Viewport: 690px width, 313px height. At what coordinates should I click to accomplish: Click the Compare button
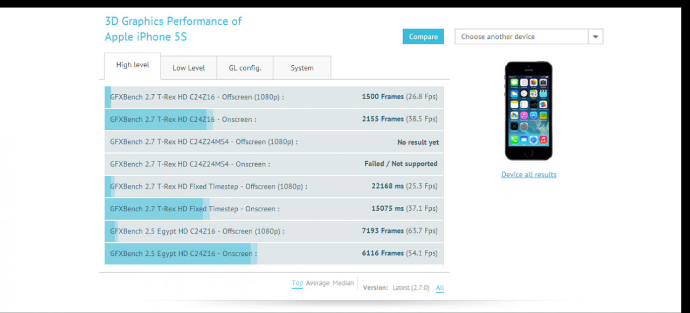click(x=423, y=37)
